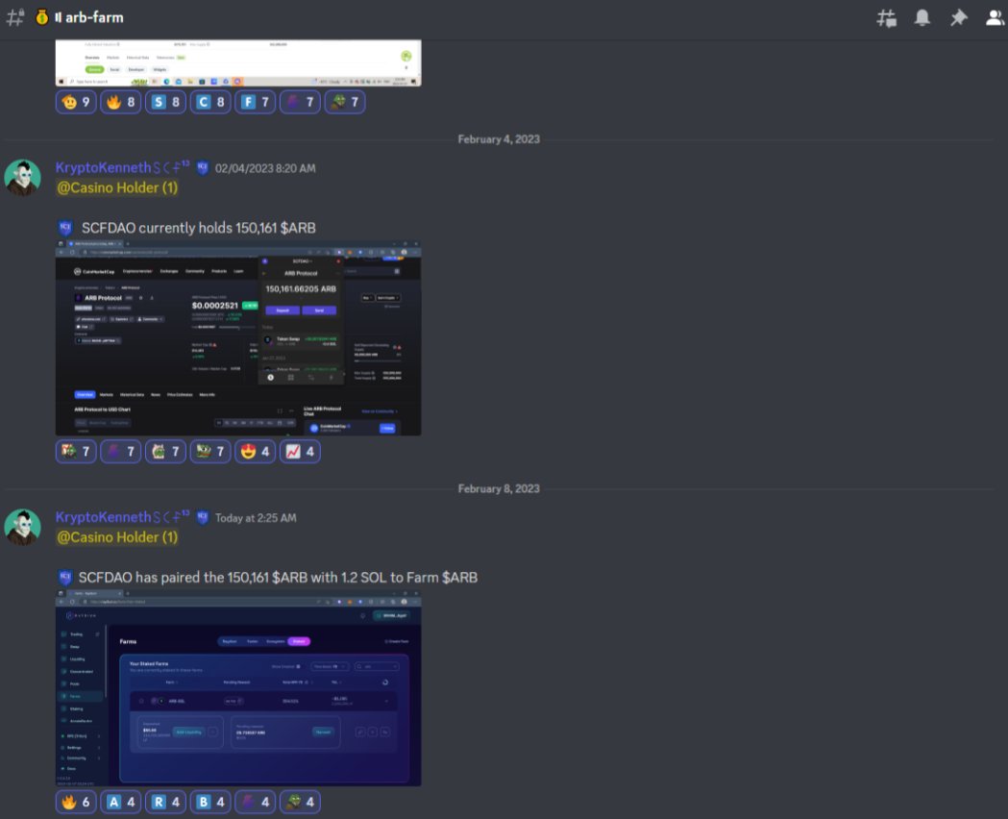Toggle purple reaction 4 under the Farms screenshot
The width and height of the screenshot is (1008, 819).
256,802
